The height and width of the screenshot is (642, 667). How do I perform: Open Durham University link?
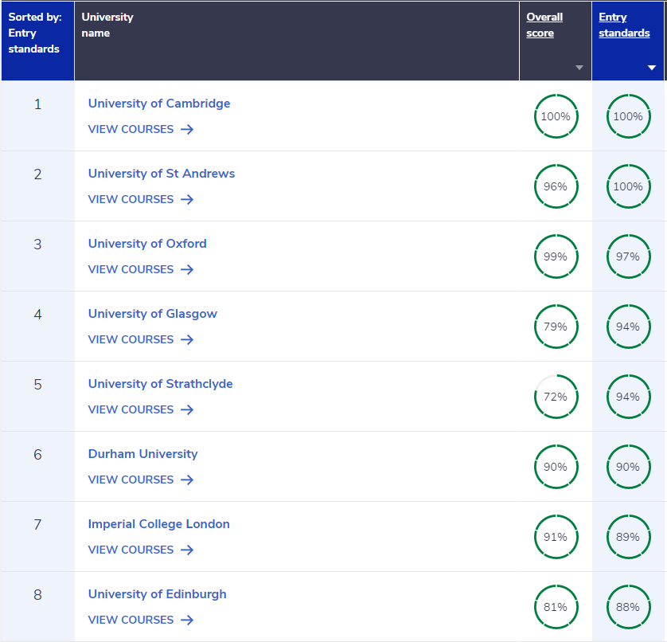click(143, 454)
